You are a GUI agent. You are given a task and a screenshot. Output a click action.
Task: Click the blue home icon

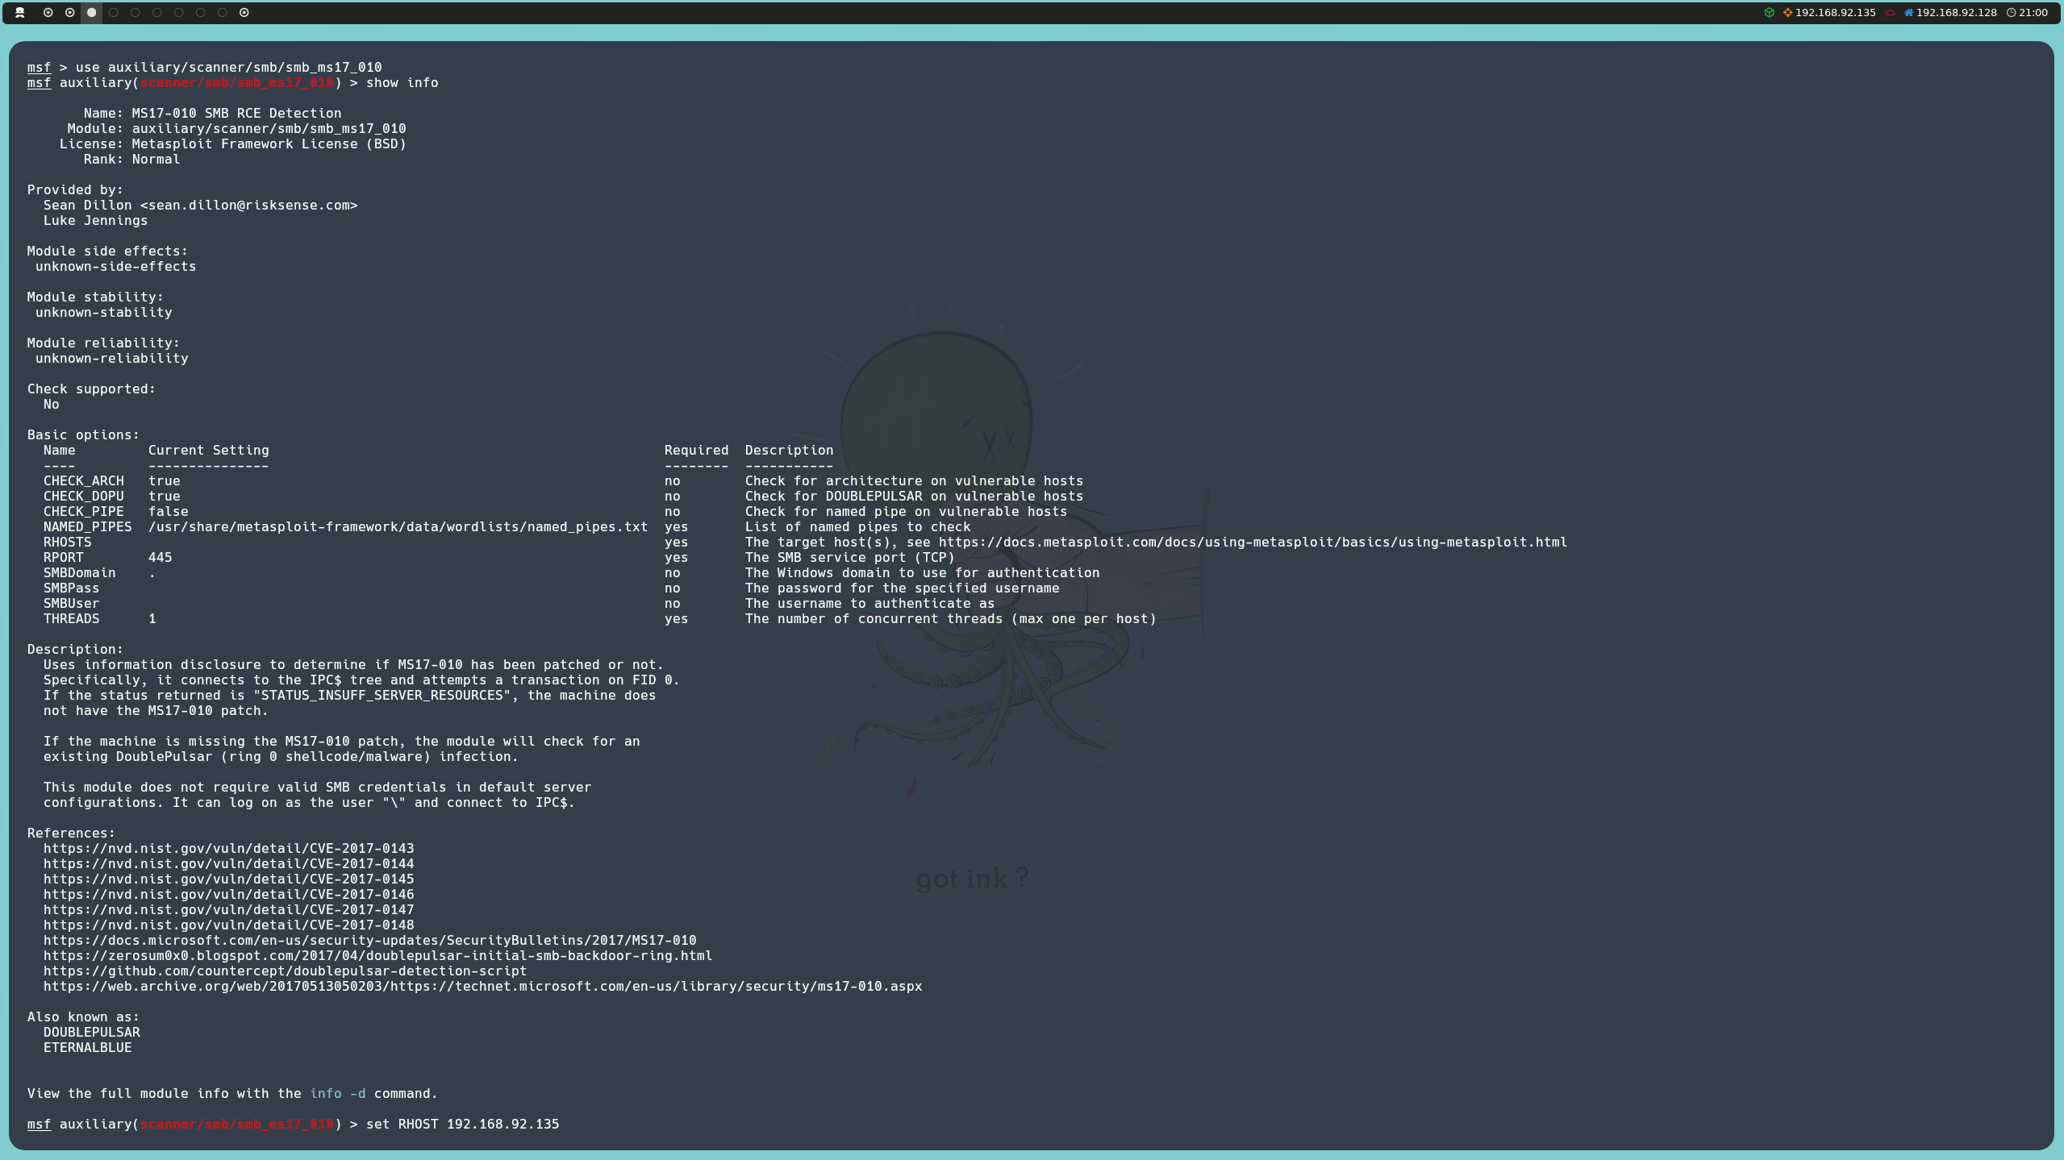(1908, 12)
